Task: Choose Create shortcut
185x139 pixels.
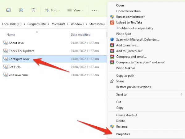Action: (127, 115)
